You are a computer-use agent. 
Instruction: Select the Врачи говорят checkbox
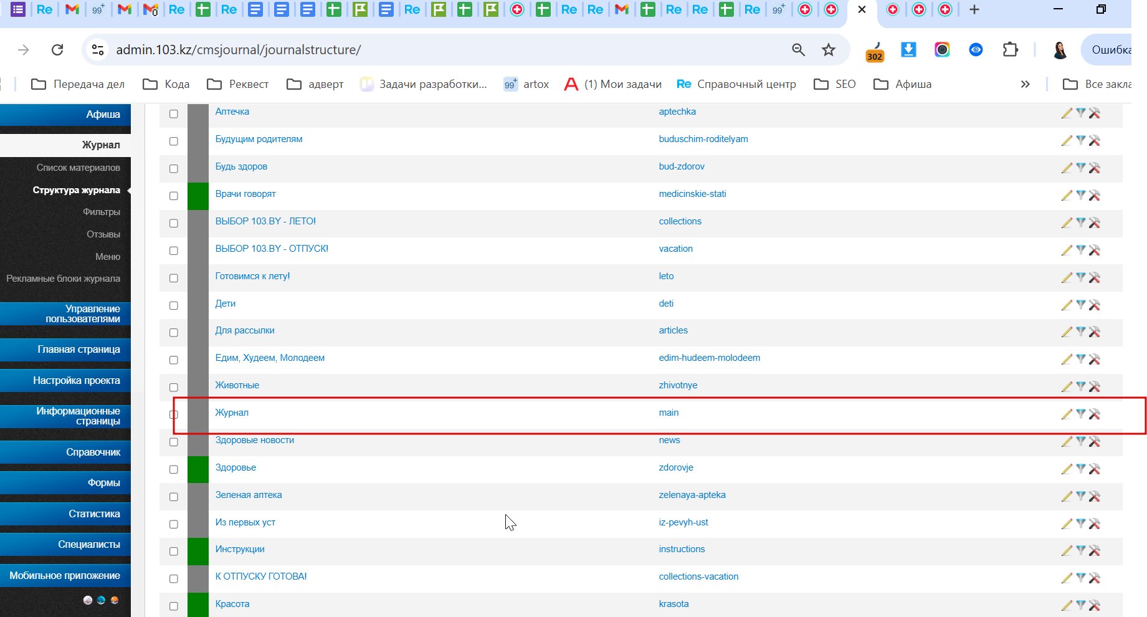[x=174, y=196]
